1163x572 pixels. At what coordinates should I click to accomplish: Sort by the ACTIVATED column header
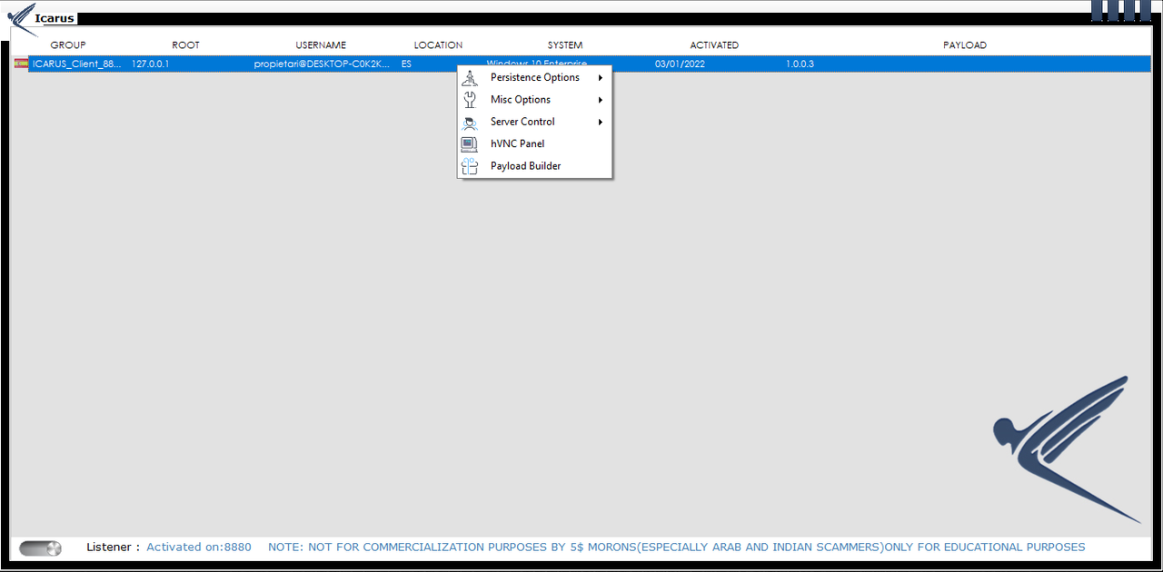714,45
